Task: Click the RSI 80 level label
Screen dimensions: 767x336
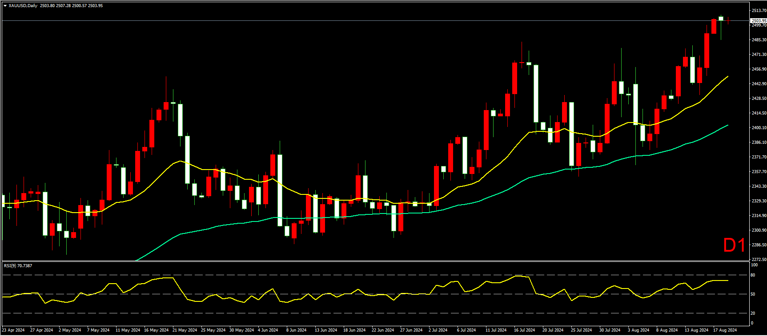Action: click(753, 275)
